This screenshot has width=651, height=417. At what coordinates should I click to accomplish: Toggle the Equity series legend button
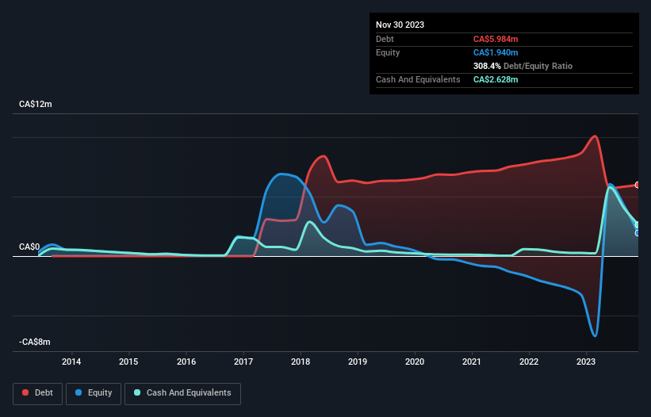coord(94,393)
